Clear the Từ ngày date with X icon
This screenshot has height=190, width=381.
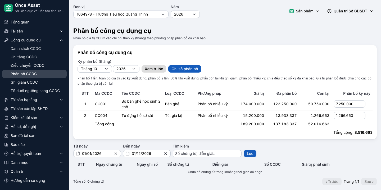coord(116,154)
